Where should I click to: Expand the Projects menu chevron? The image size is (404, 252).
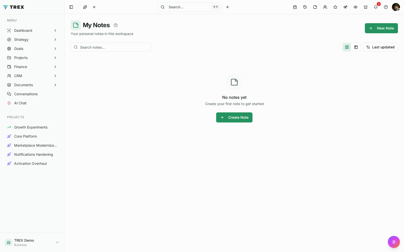(55, 58)
